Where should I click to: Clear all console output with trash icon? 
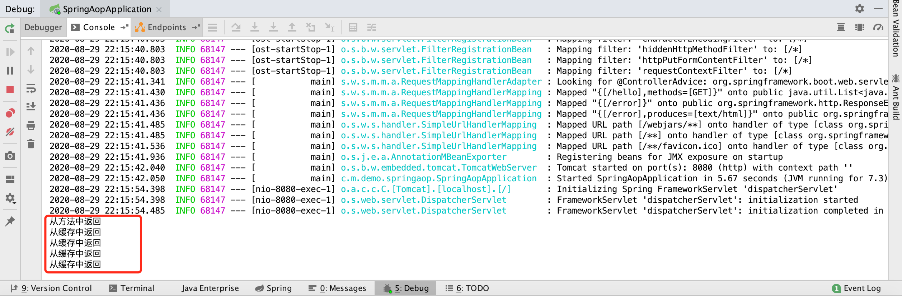click(x=31, y=144)
